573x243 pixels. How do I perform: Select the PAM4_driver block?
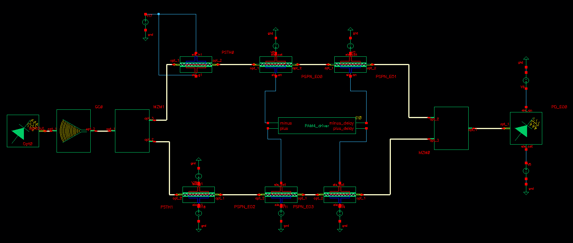click(x=317, y=126)
